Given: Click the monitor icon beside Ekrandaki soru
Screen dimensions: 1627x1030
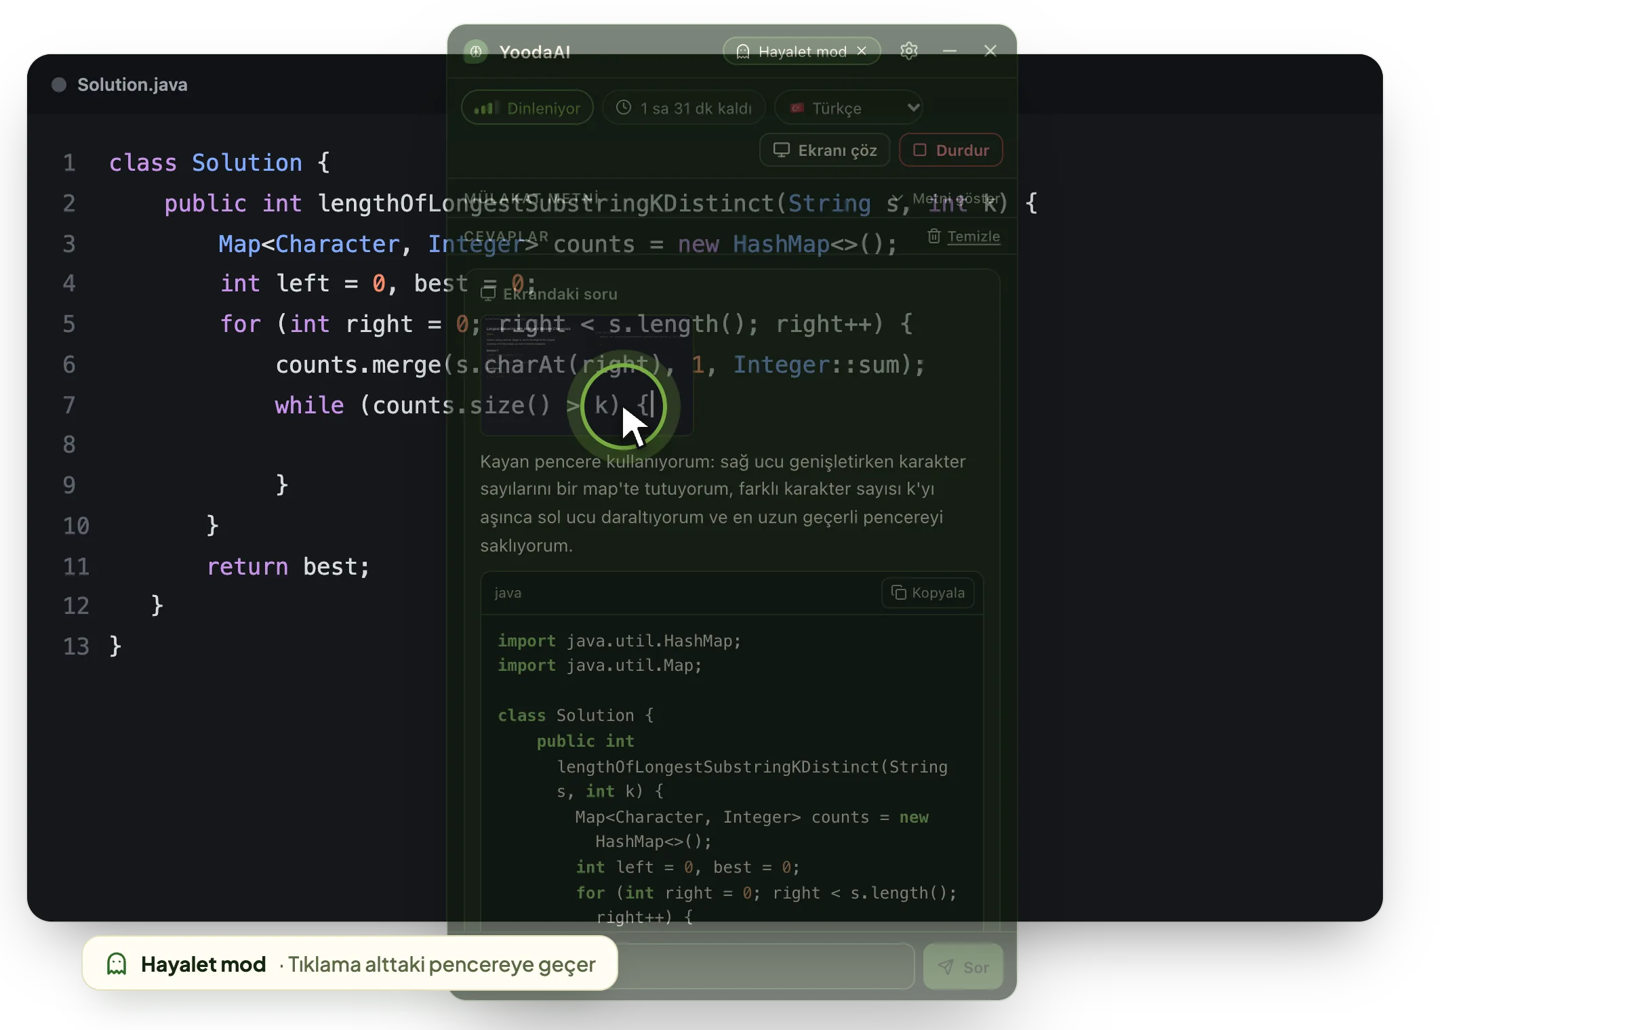Looking at the screenshot, I should point(488,294).
